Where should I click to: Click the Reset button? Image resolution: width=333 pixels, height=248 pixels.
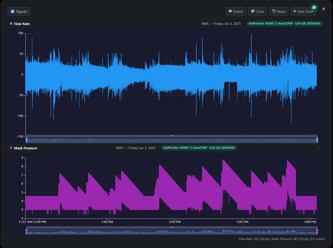[x=279, y=11]
